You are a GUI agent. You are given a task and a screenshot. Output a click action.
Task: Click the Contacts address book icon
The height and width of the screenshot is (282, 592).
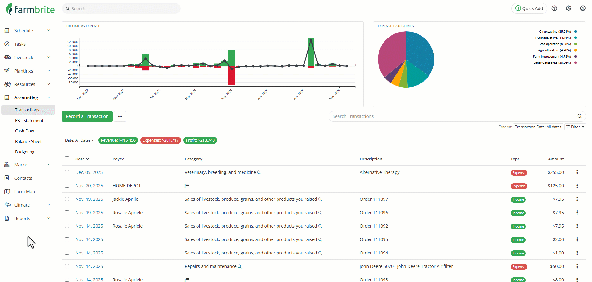pyautogui.click(x=7, y=178)
